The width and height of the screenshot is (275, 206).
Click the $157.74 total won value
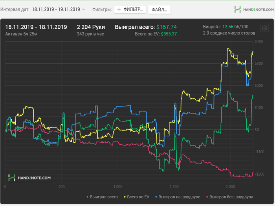point(167,27)
